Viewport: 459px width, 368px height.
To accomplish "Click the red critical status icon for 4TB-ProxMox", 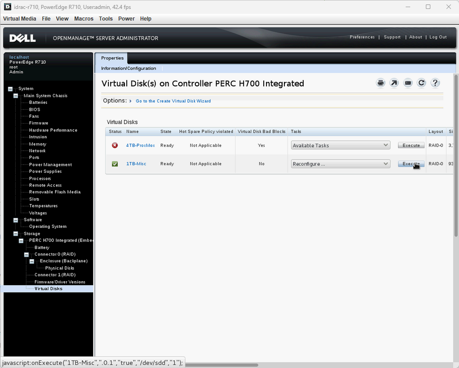I will [x=115, y=145].
